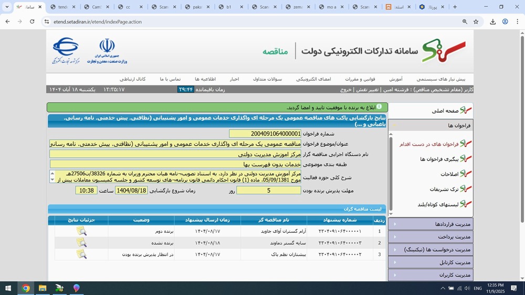
Task: Click the شماره فراخوان number field
Action: (x=265, y=134)
